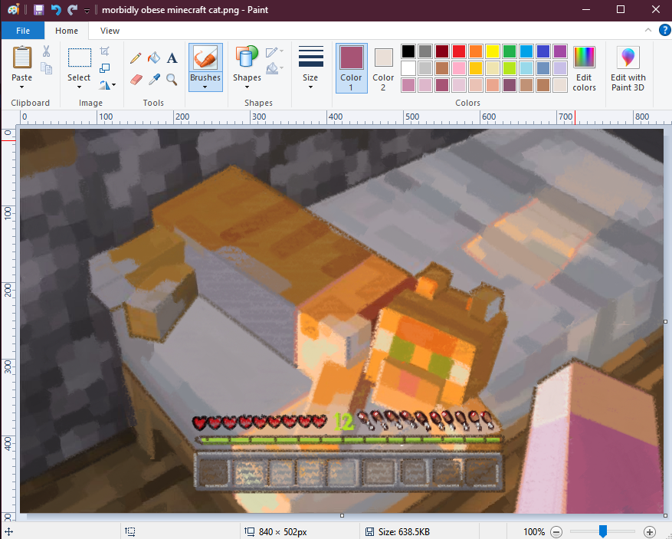The image size is (672, 539).
Task: Click the canvas right-edge resize handle
Action: coord(666,321)
